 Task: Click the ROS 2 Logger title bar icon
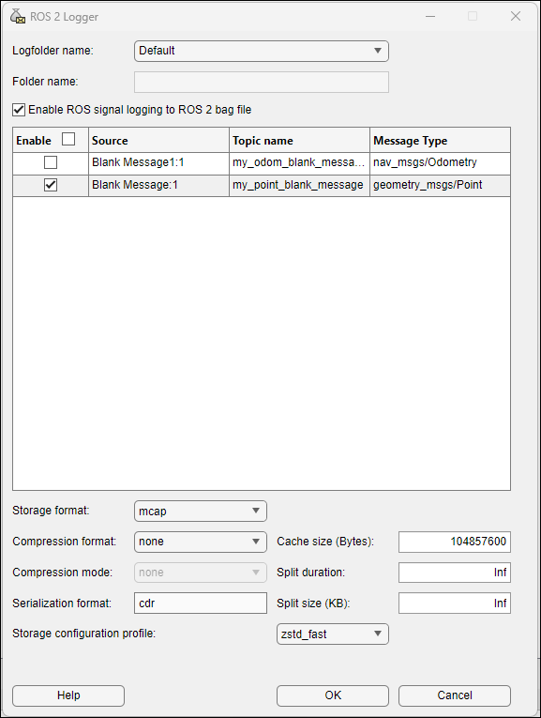[18, 16]
